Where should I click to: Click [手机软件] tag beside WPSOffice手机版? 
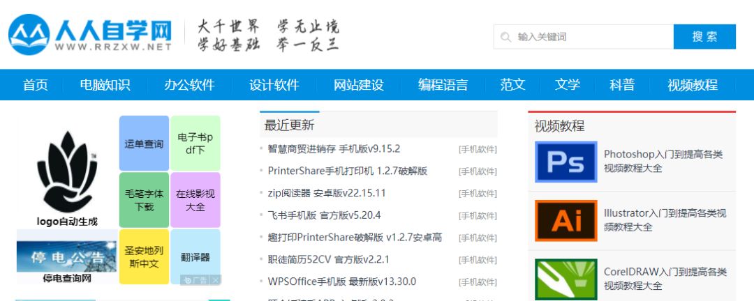[478, 281]
